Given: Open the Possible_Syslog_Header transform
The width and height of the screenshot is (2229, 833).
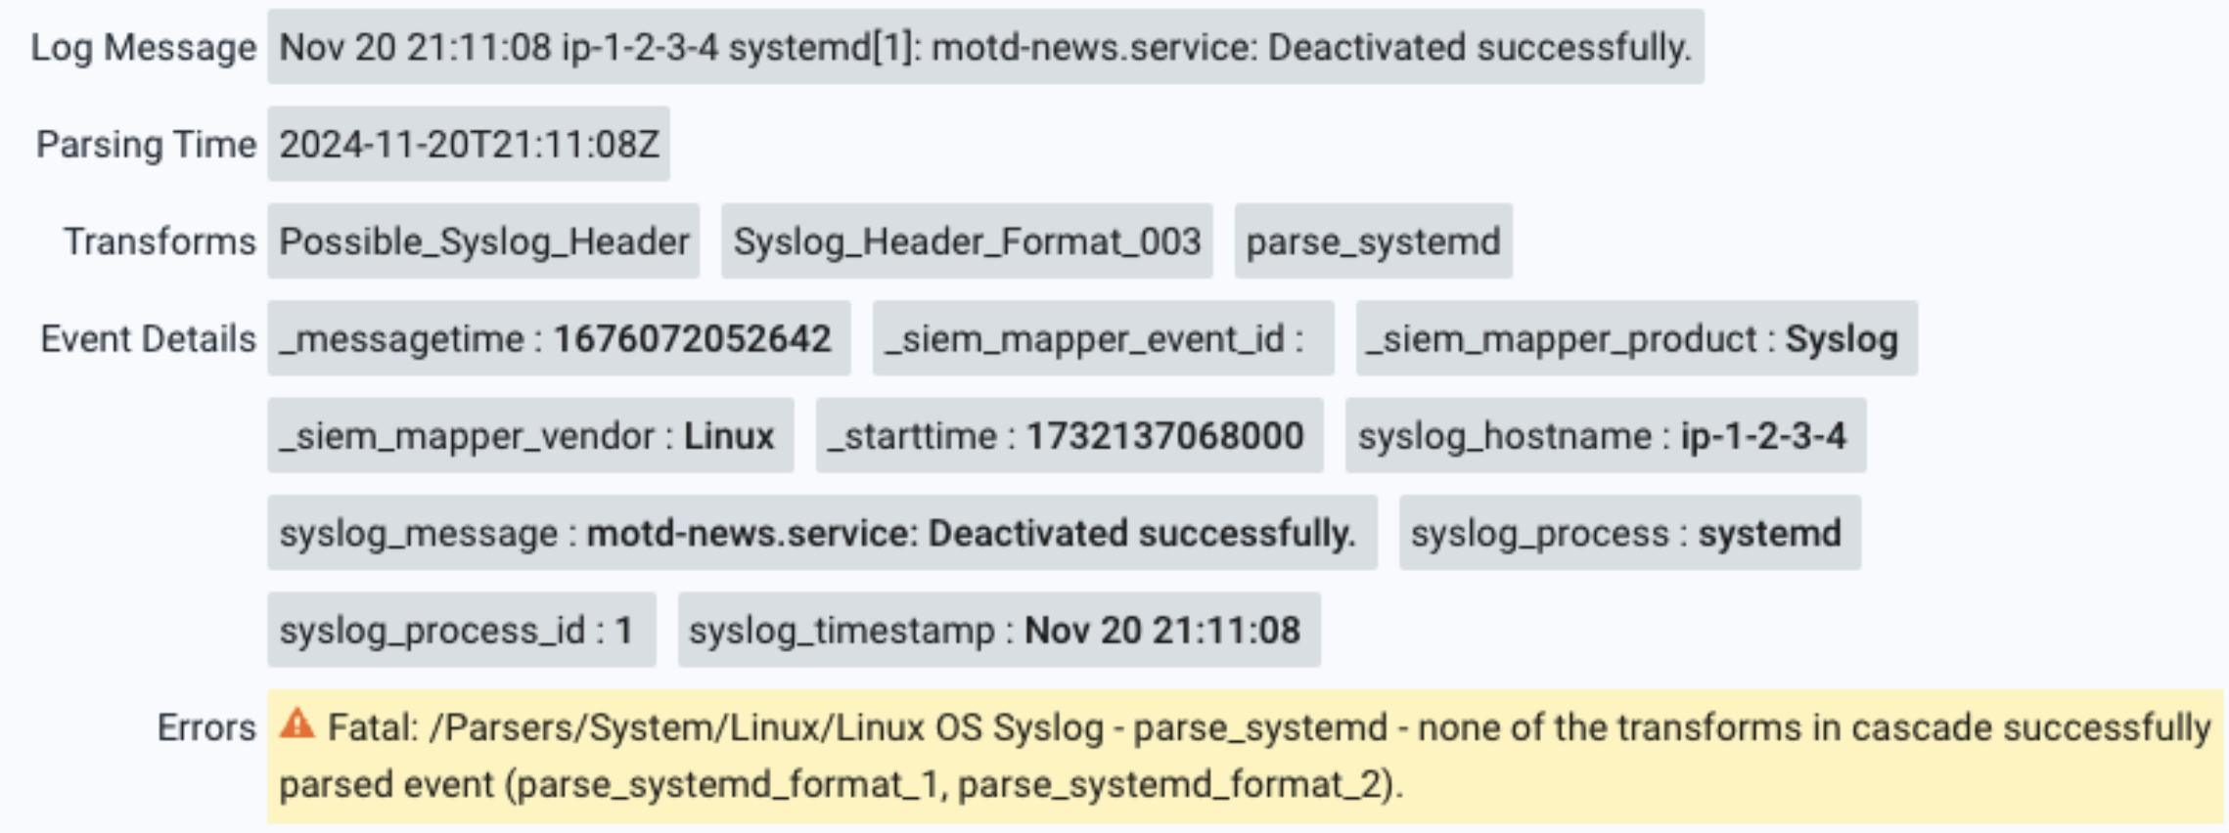Looking at the screenshot, I should tap(483, 241).
